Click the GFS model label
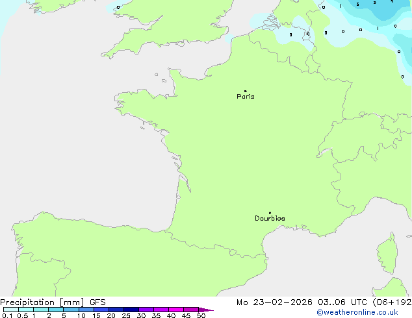412x318 pixels. (98, 302)
